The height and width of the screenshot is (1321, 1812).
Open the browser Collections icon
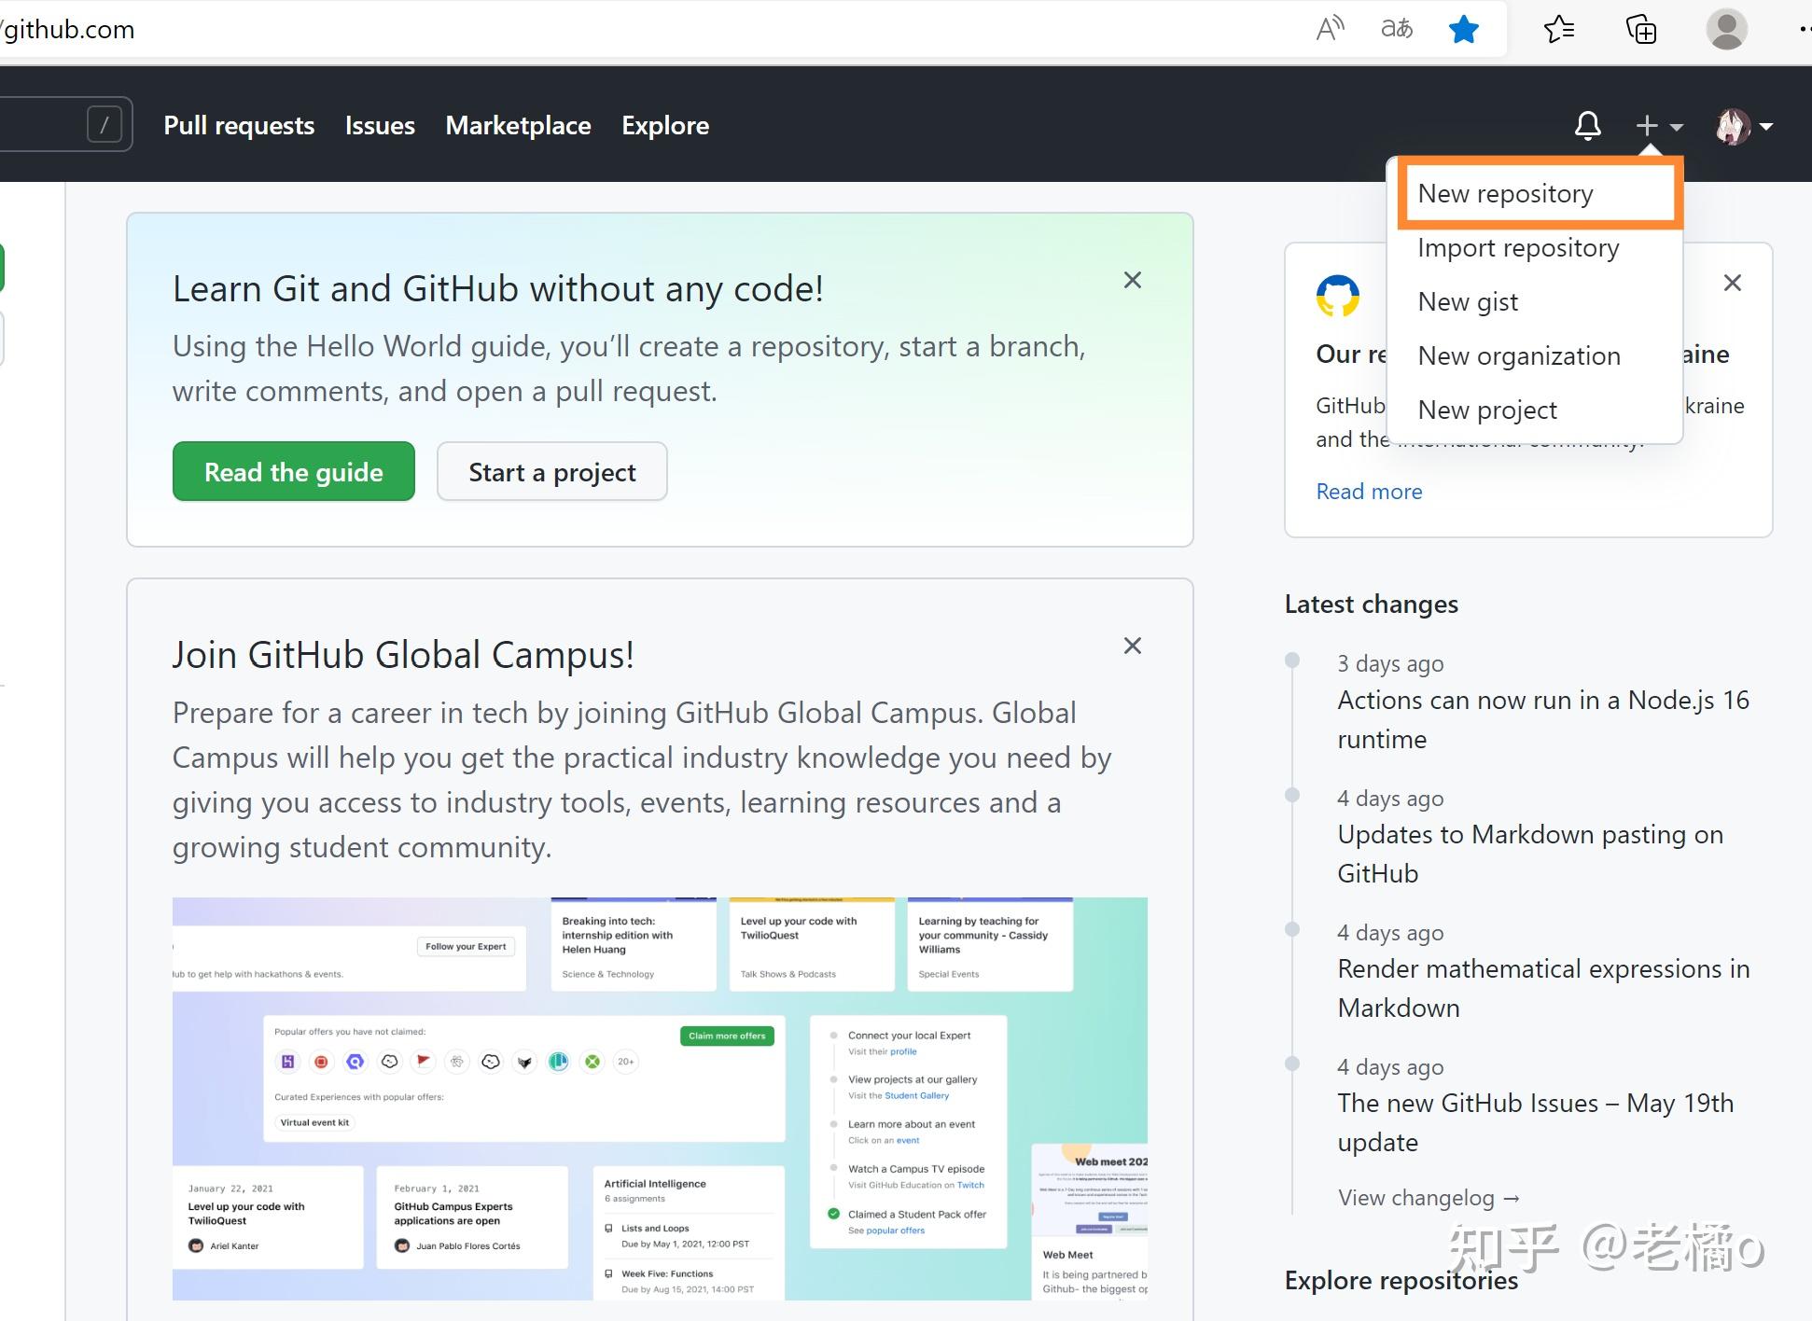point(1641,29)
